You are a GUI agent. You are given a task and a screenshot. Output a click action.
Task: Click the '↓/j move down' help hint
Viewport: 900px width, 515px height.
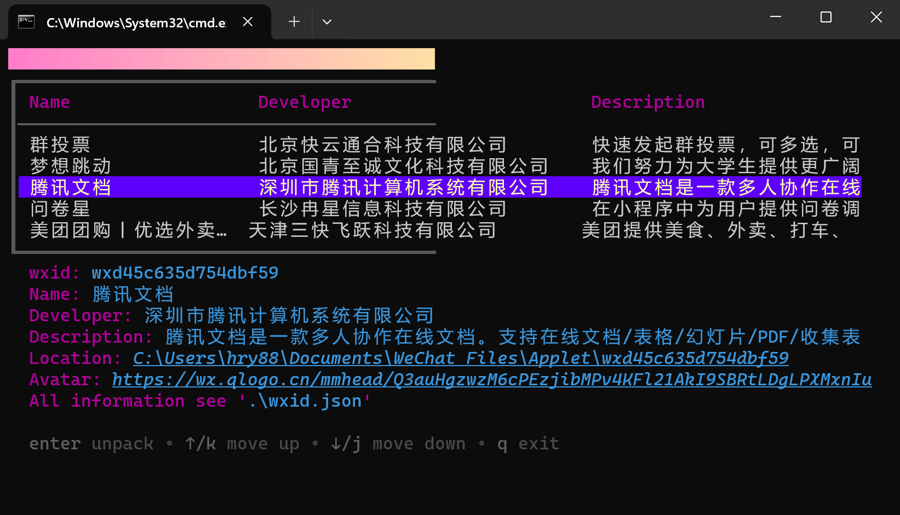tap(398, 444)
